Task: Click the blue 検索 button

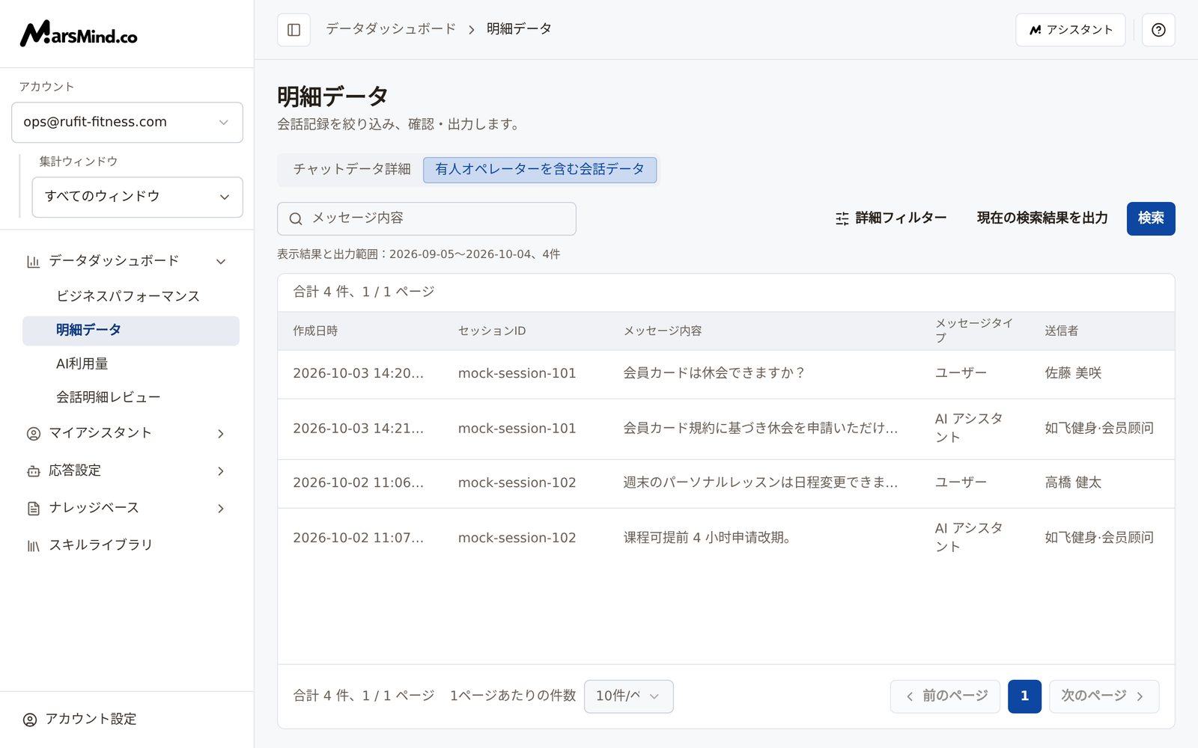Action: tap(1151, 218)
